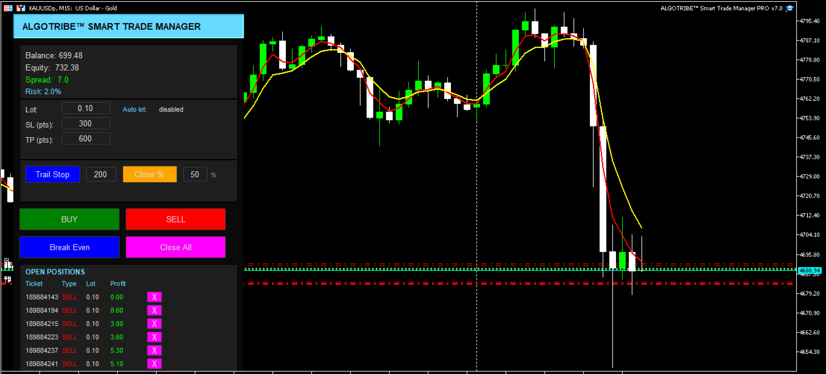Click the 8.60 profit value
Viewport: 826px width, 374px height.
117,310
